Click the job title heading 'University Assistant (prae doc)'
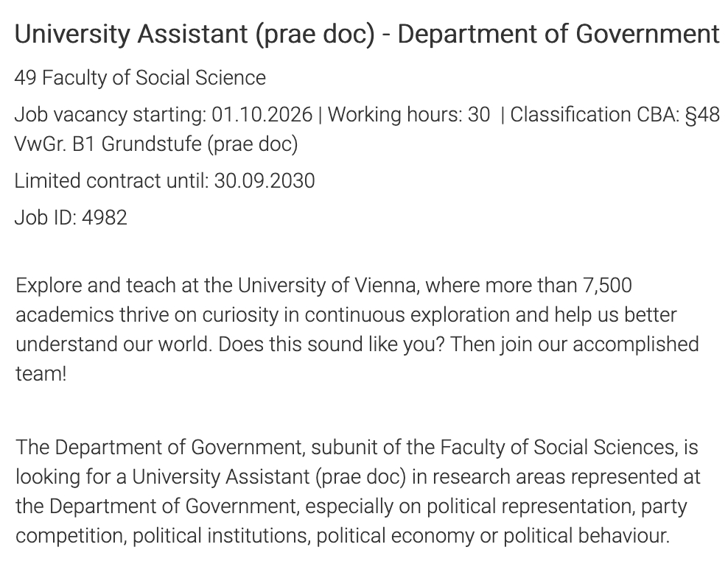The height and width of the screenshot is (561, 728). coord(195,34)
